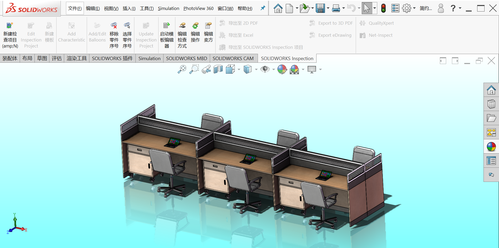Image resolution: width=499 pixels, height=248 pixels.
Task: Expand the View Orientation dropdown arrow
Action: (239, 70)
